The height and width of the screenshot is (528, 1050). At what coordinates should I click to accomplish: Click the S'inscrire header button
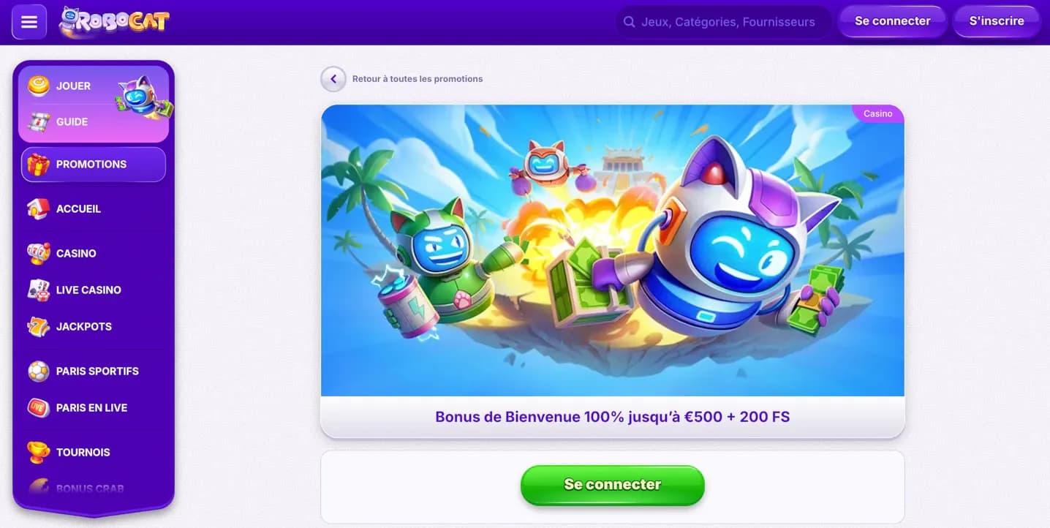pyautogui.click(x=997, y=21)
